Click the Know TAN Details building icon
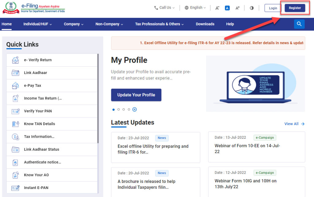This screenshot has height=197, width=314. coord(15,124)
